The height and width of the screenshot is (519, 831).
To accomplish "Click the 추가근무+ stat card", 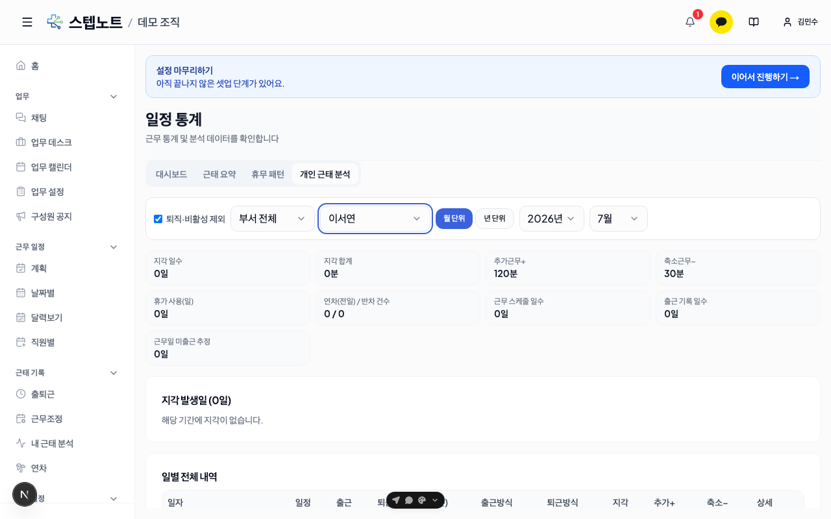I will 568,268.
